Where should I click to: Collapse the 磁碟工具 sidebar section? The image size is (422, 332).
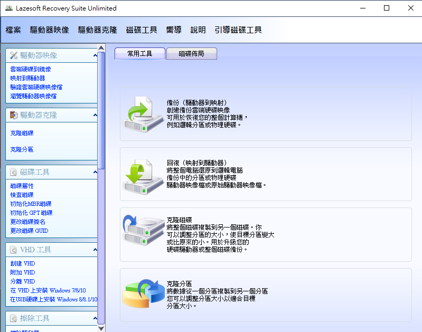[x=95, y=172]
